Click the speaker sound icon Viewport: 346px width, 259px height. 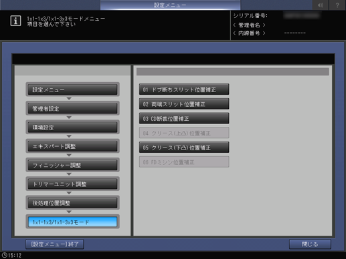pos(321,5)
